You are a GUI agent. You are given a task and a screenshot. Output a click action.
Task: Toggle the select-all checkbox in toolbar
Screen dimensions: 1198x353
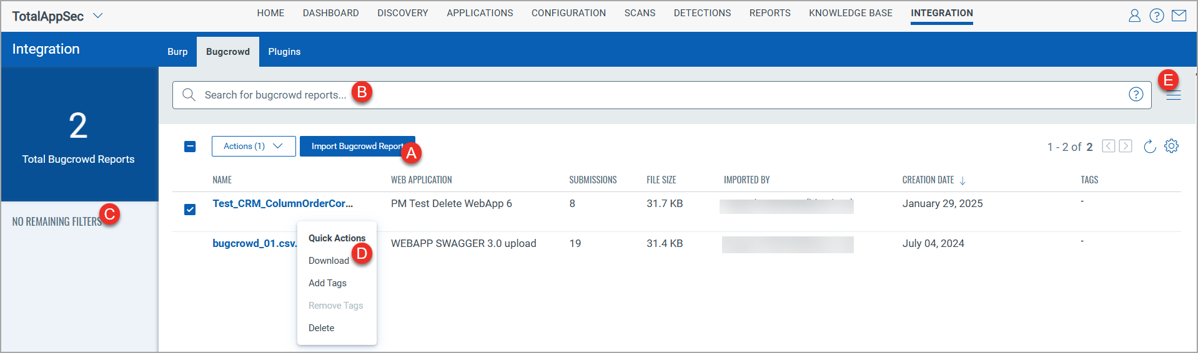click(x=190, y=147)
